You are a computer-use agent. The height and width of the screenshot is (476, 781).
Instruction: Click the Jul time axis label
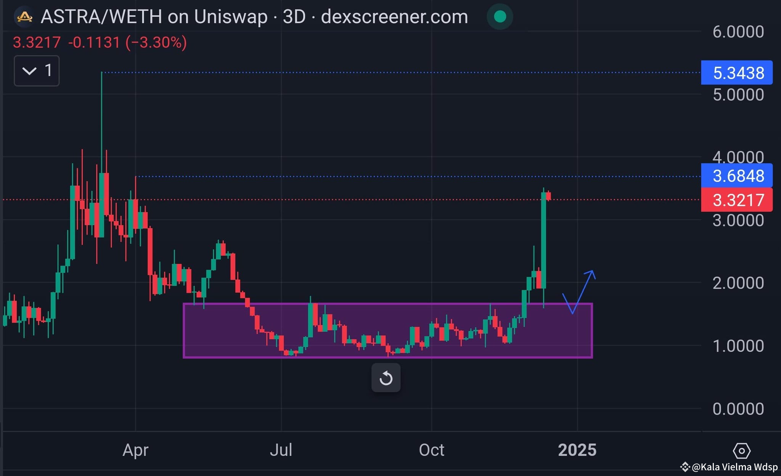point(281,450)
